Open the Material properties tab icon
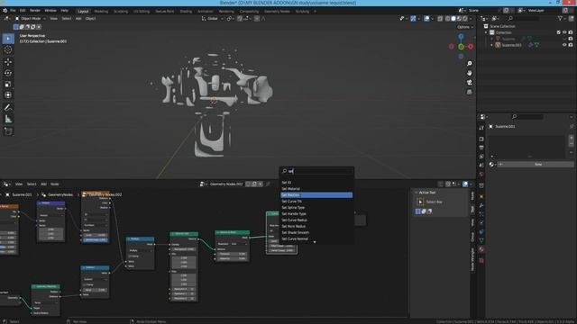The width and height of the screenshot is (577, 324). pos(481,249)
